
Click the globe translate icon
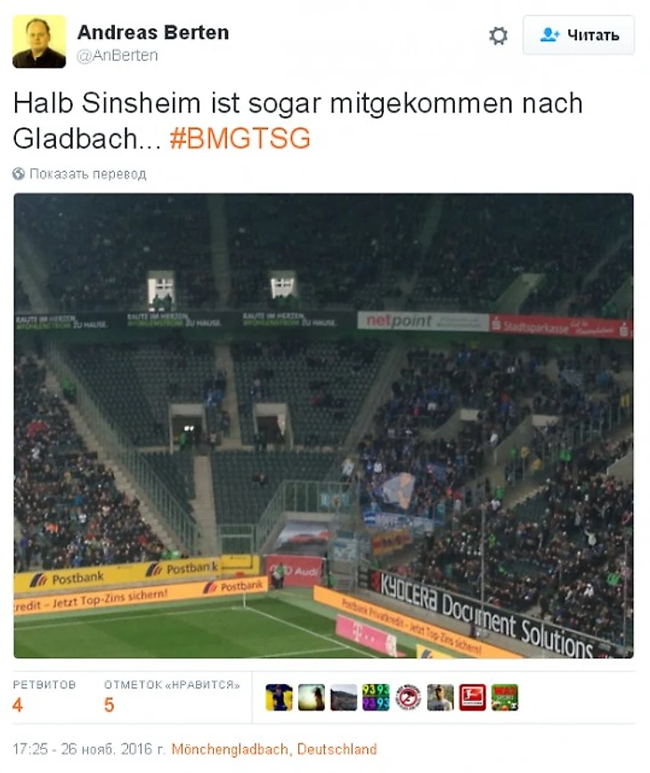pos(19,174)
